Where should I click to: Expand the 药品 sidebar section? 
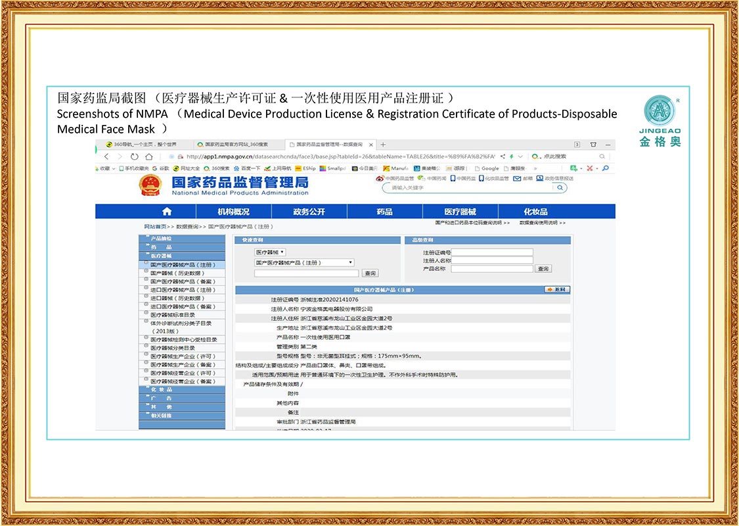pyautogui.click(x=182, y=247)
